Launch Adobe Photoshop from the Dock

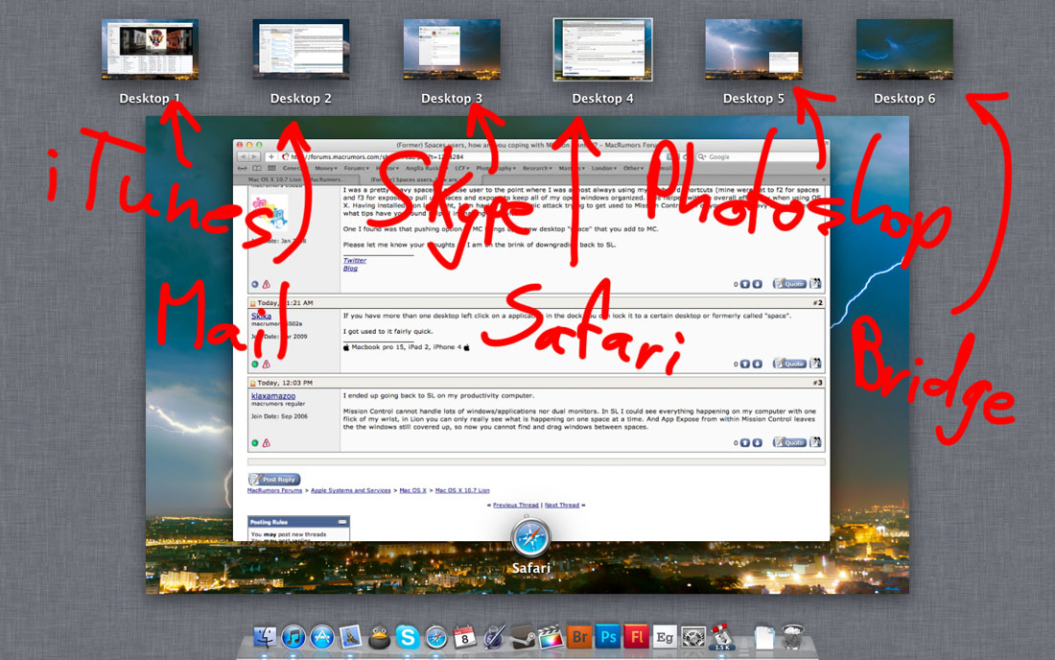coord(608,636)
